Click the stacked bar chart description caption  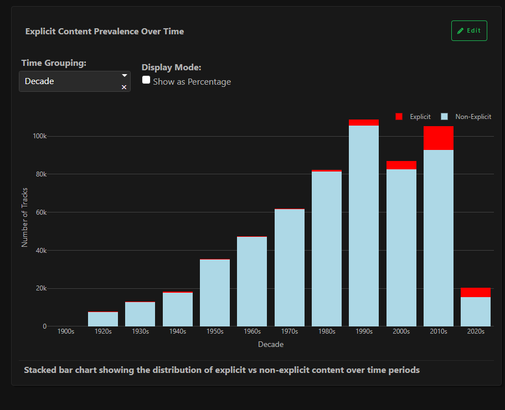222,370
